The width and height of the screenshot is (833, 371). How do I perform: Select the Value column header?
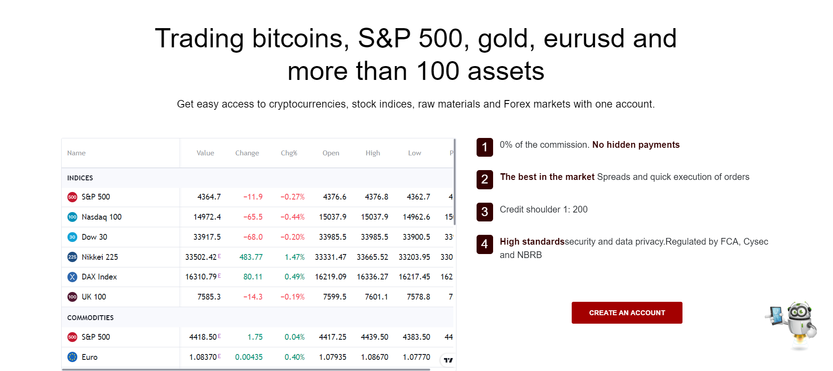(205, 153)
